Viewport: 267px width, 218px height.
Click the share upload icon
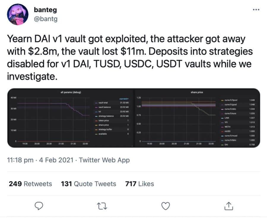[228, 205]
